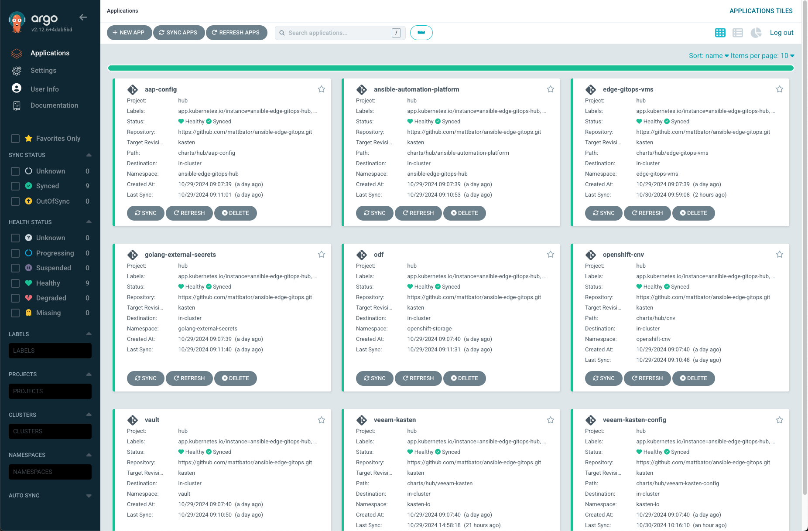Check the Synced filter checkbox
The width and height of the screenshot is (808, 531).
click(15, 186)
